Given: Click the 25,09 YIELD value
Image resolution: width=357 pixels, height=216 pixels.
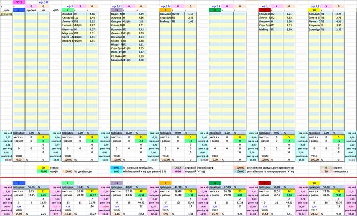Looking at the screenshot, I should [x=19, y=214].
